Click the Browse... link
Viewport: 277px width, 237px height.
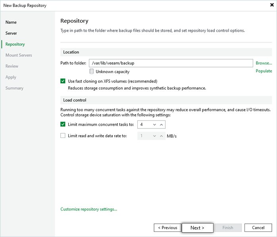(x=264, y=63)
